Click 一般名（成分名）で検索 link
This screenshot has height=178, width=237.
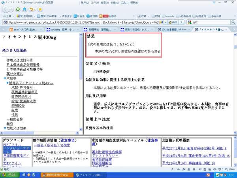pyautogui.click(x=52, y=145)
